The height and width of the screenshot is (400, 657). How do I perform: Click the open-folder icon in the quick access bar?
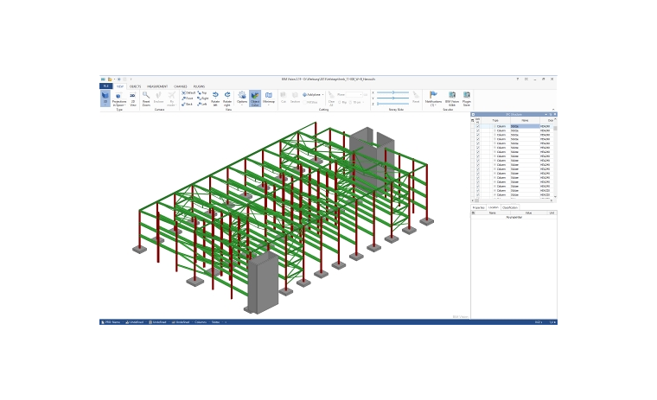110,79
